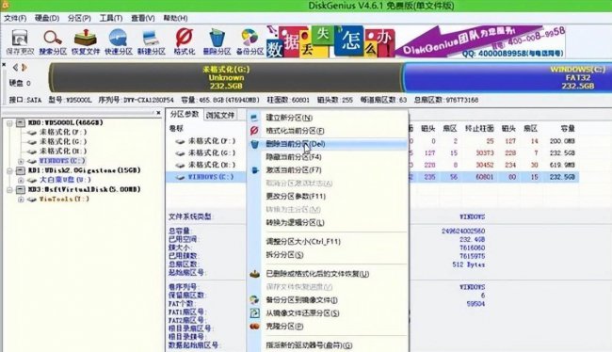
Task: Click the 619.9MB capacity cell
Action: coord(562,165)
